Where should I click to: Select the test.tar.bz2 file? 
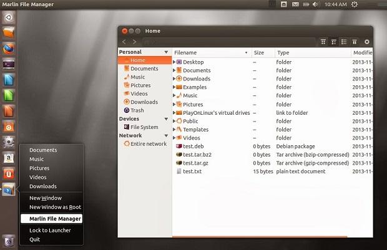pyautogui.click(x=273, y=155)
